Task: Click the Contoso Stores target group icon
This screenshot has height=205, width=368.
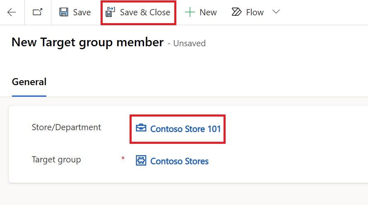Action: (141, 160)
